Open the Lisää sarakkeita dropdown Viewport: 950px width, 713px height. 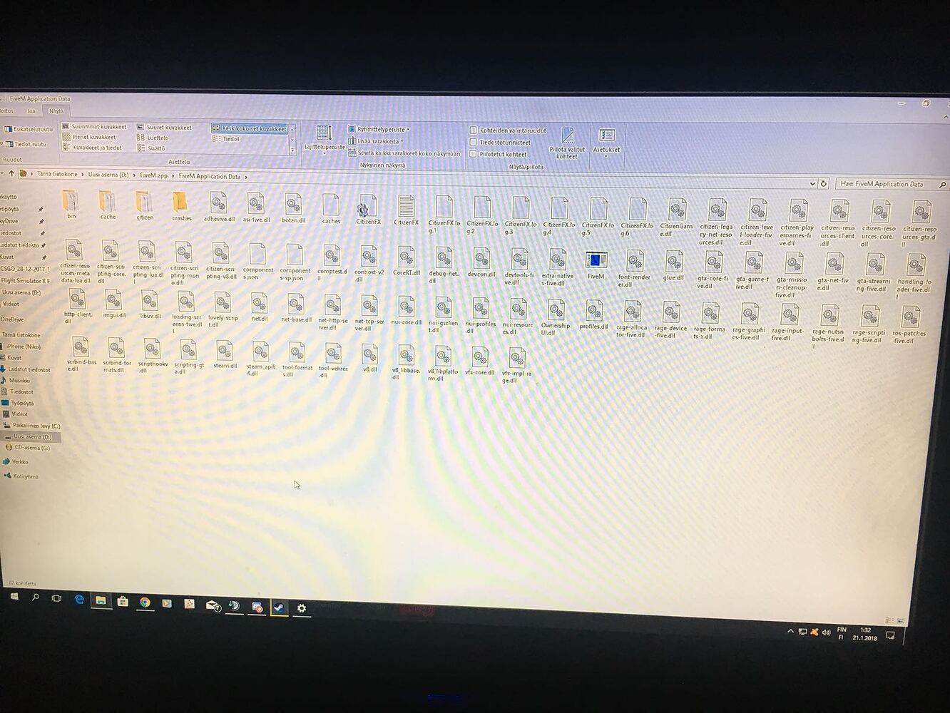coord(376,141)
